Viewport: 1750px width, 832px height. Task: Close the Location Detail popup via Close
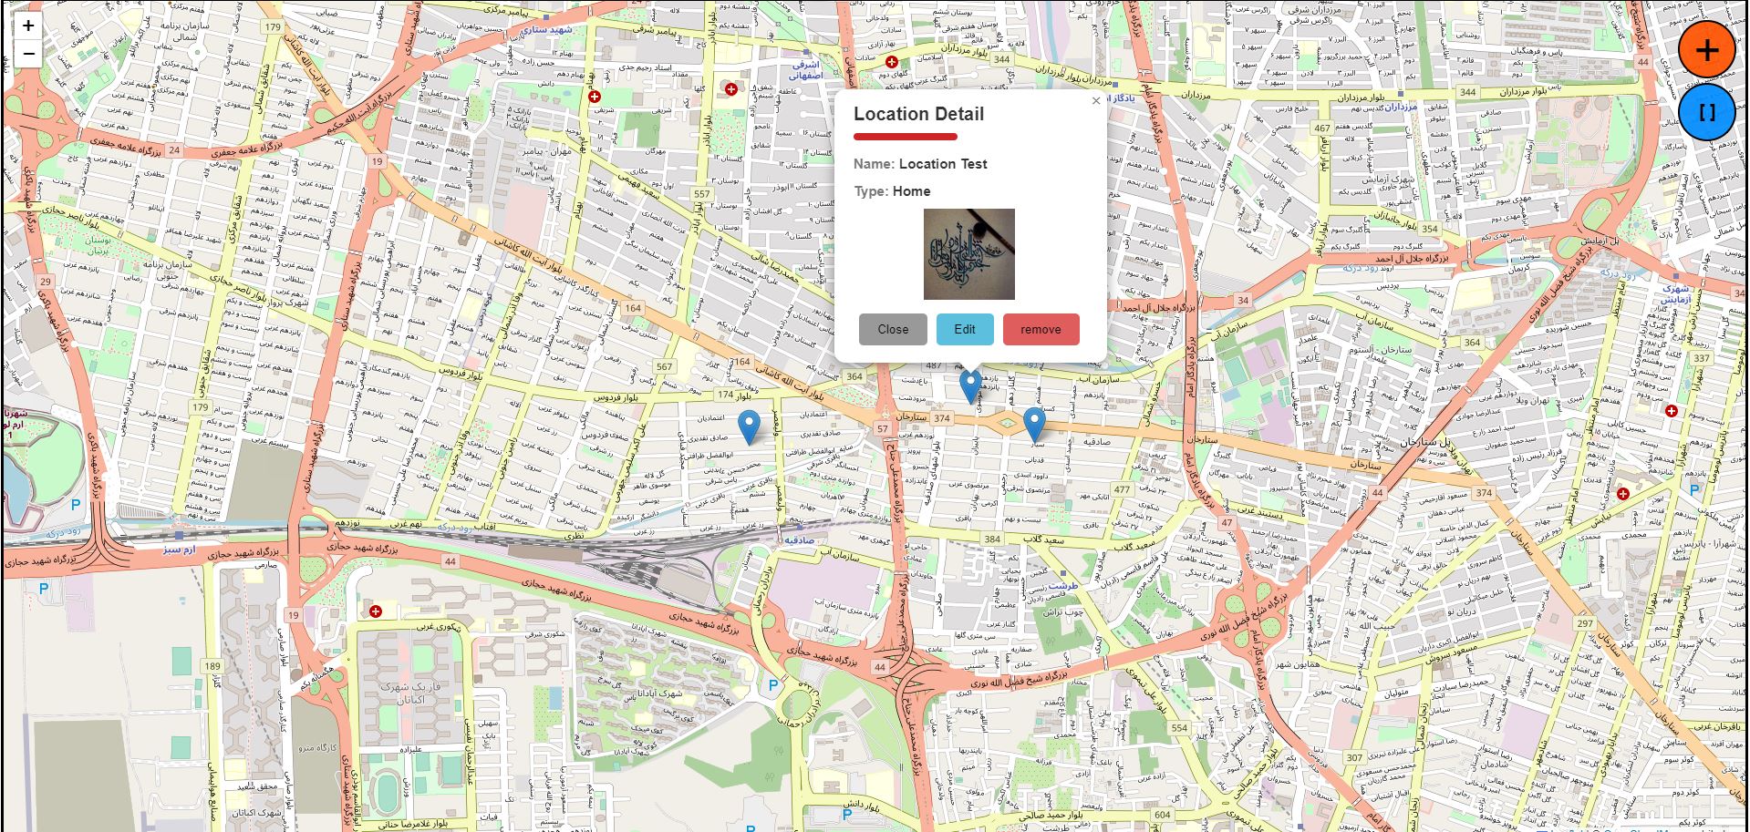pos(892,329)
